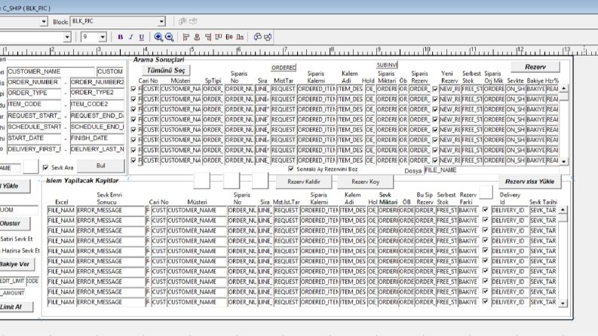The image size is (598, 336).
Task: Select the START_DATE field
Action: (34, 138)
